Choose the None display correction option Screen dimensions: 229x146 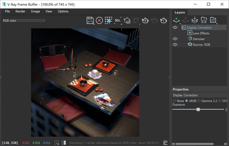[x=175, y=101]
